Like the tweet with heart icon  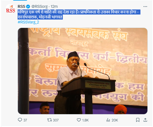point(79,120)
